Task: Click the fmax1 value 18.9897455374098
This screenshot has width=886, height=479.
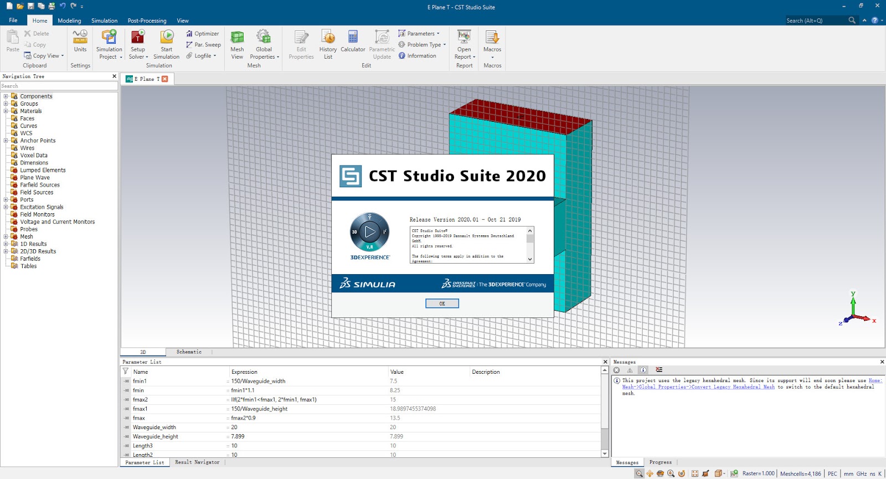Action: pos(413,409)
